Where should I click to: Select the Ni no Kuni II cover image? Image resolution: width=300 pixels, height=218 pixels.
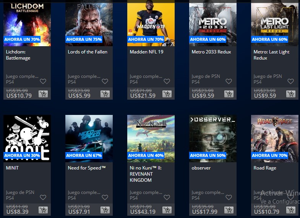pos(151,139)
